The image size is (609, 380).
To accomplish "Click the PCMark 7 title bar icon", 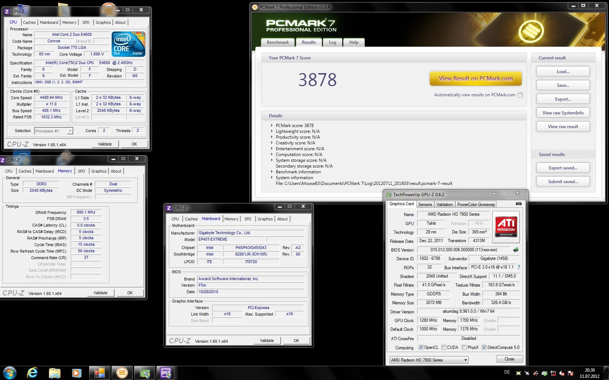I will [255, 7].
